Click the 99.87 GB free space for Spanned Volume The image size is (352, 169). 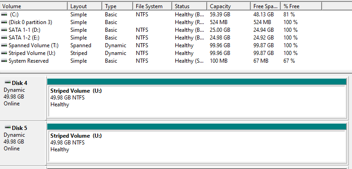point(263,45)
